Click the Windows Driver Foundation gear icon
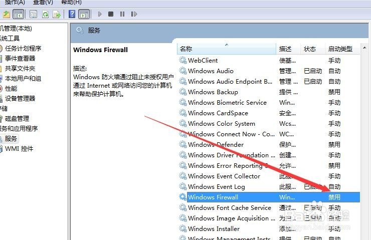 [182, 155]
